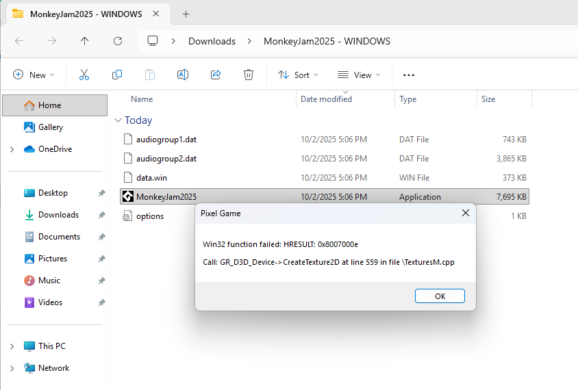578x390 pixels.
Task: Click the MonkeyJam2025 application icon
Action: click(x=128, y=196)
